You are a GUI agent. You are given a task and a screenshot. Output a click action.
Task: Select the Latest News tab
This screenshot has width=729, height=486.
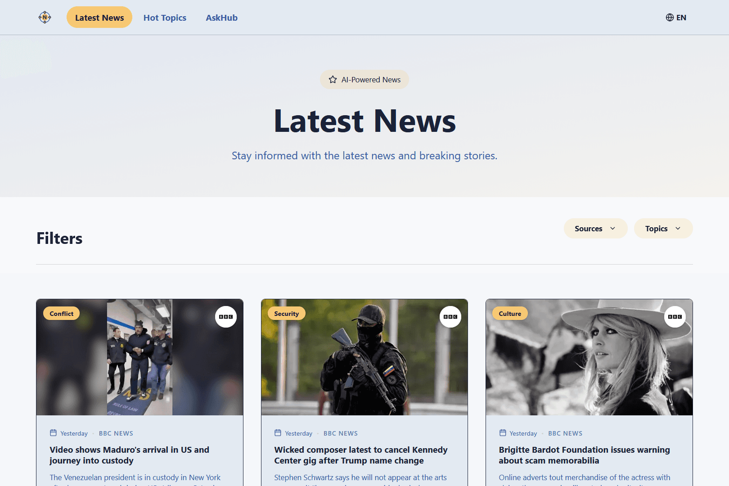[x=99, y=17]
